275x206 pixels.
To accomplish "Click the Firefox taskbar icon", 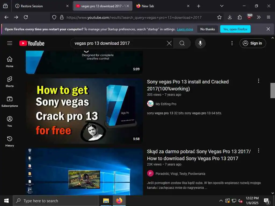I will 119,201.
